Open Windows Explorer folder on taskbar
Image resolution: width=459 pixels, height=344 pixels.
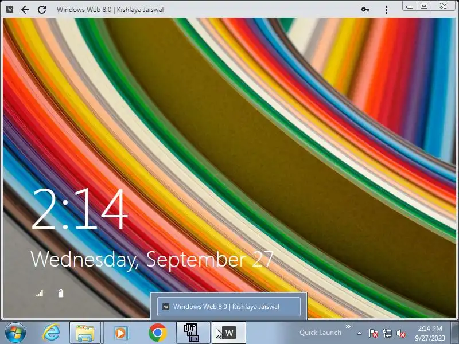pyautogui.click(x=85, y=333)
